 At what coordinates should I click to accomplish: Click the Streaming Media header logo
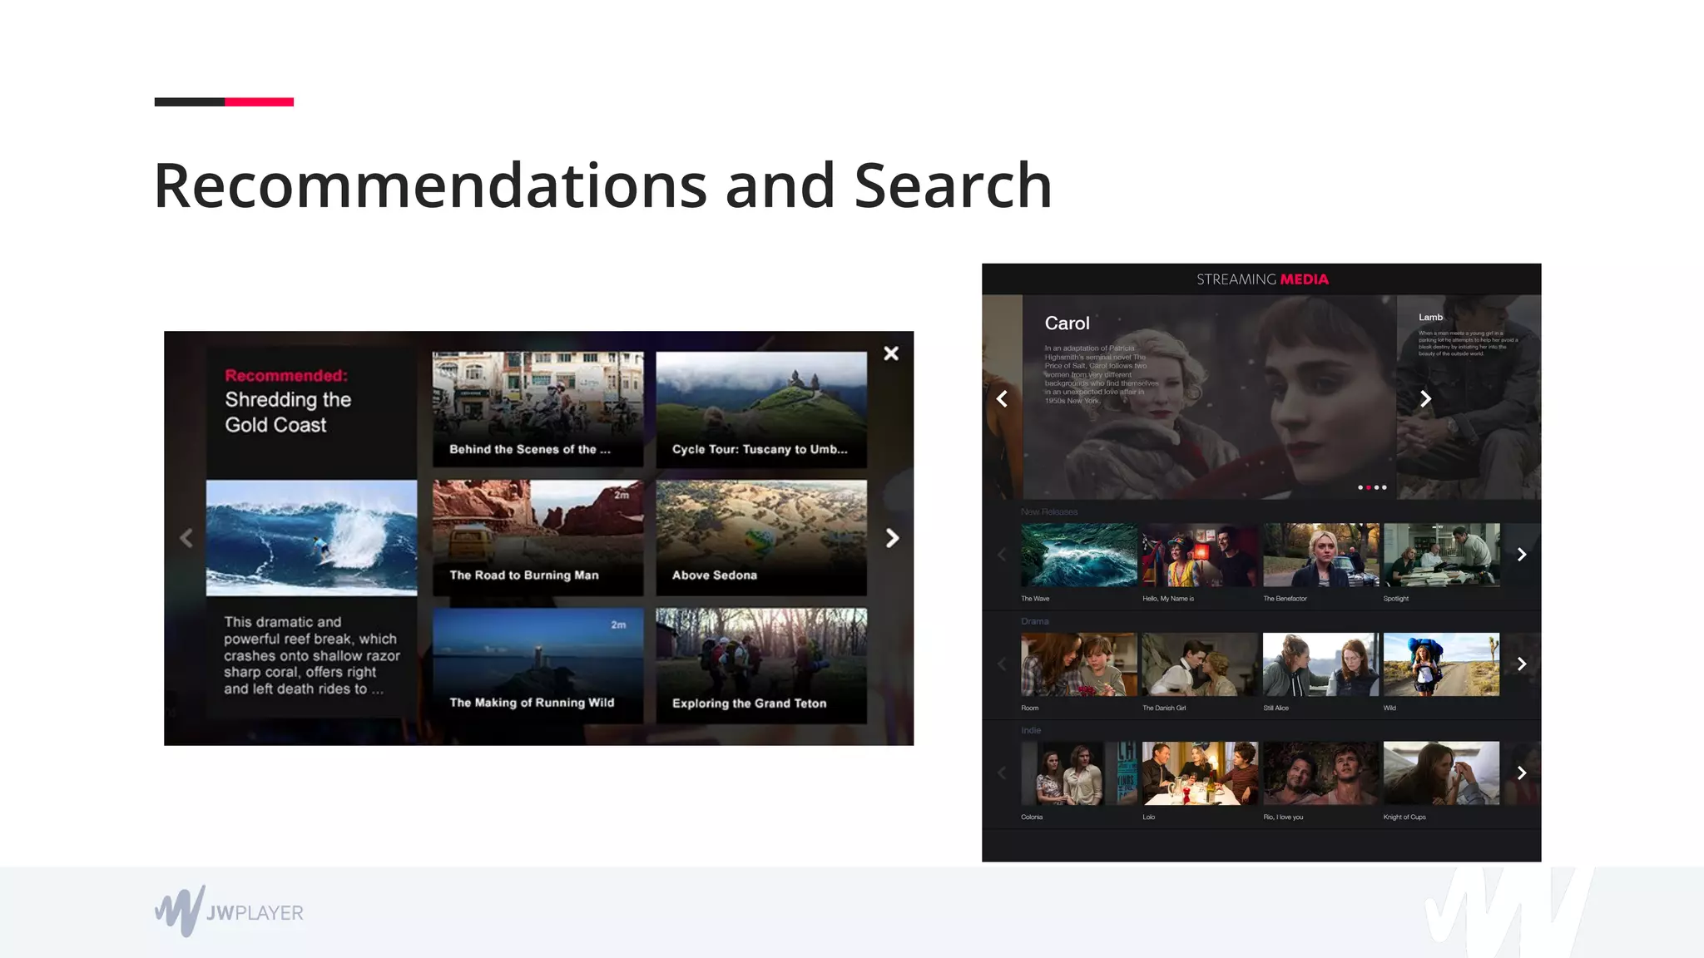[x=1261, y=279]
